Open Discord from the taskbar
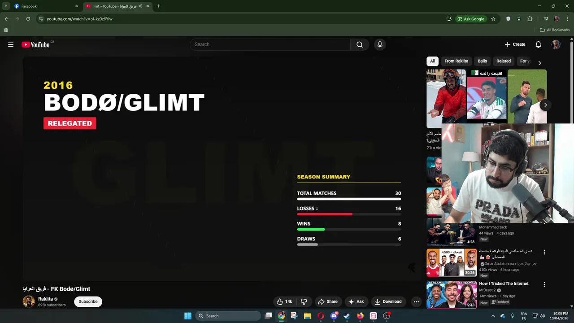 [334, 316]
